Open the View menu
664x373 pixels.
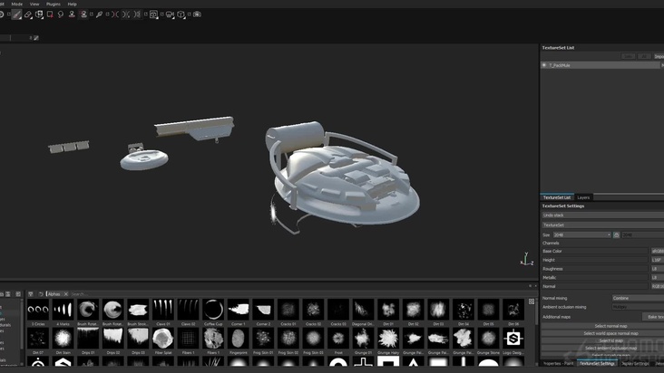(x=34, y=5)
